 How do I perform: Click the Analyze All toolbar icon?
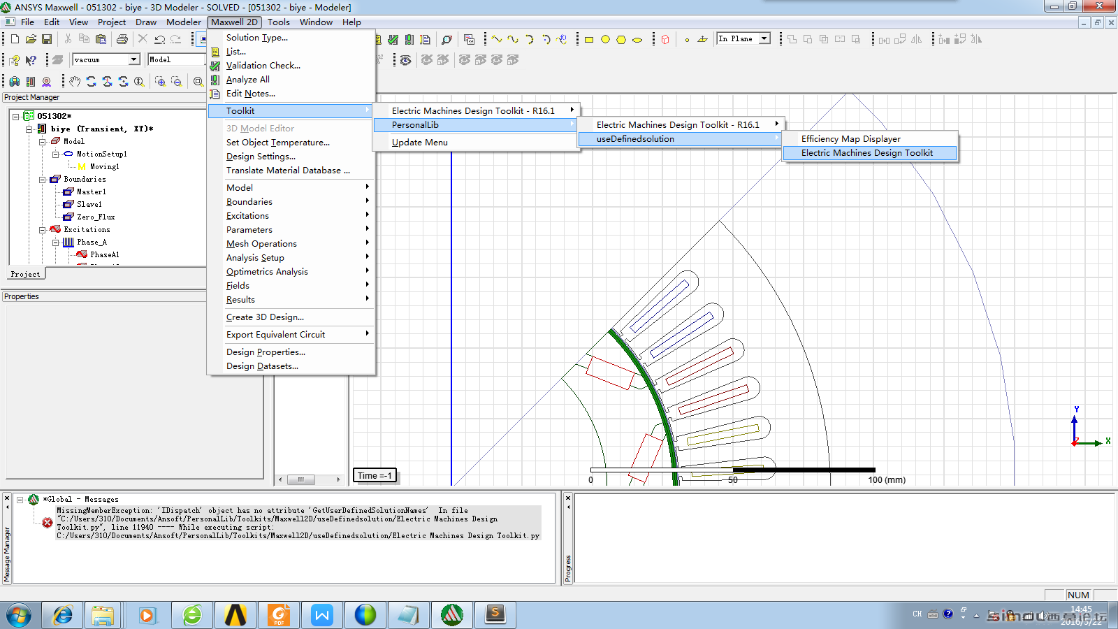tap(409, 40)
